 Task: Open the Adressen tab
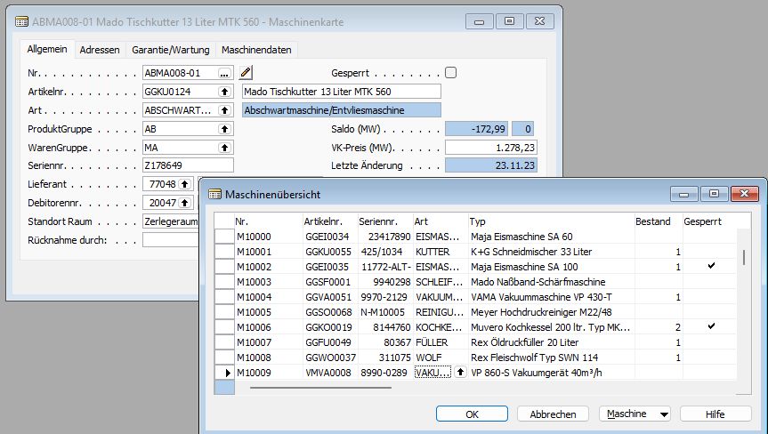tap(100, 50)
